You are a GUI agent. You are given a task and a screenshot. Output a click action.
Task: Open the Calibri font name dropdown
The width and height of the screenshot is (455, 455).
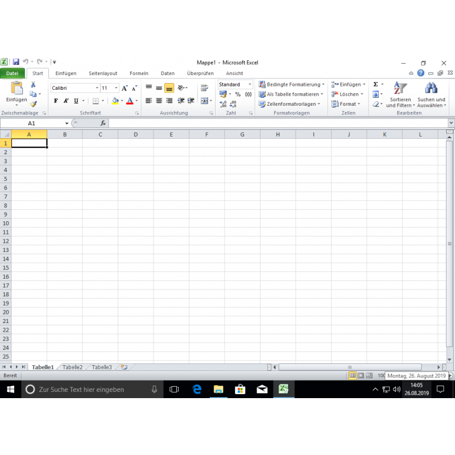coord(75,88)
